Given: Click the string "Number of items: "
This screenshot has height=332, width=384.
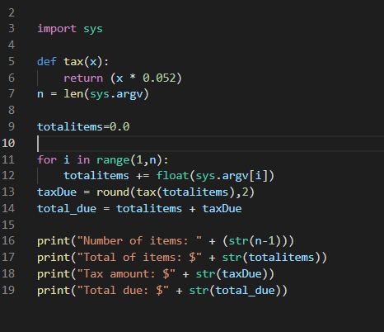Looking at the screenshot, I should [139, 241].
